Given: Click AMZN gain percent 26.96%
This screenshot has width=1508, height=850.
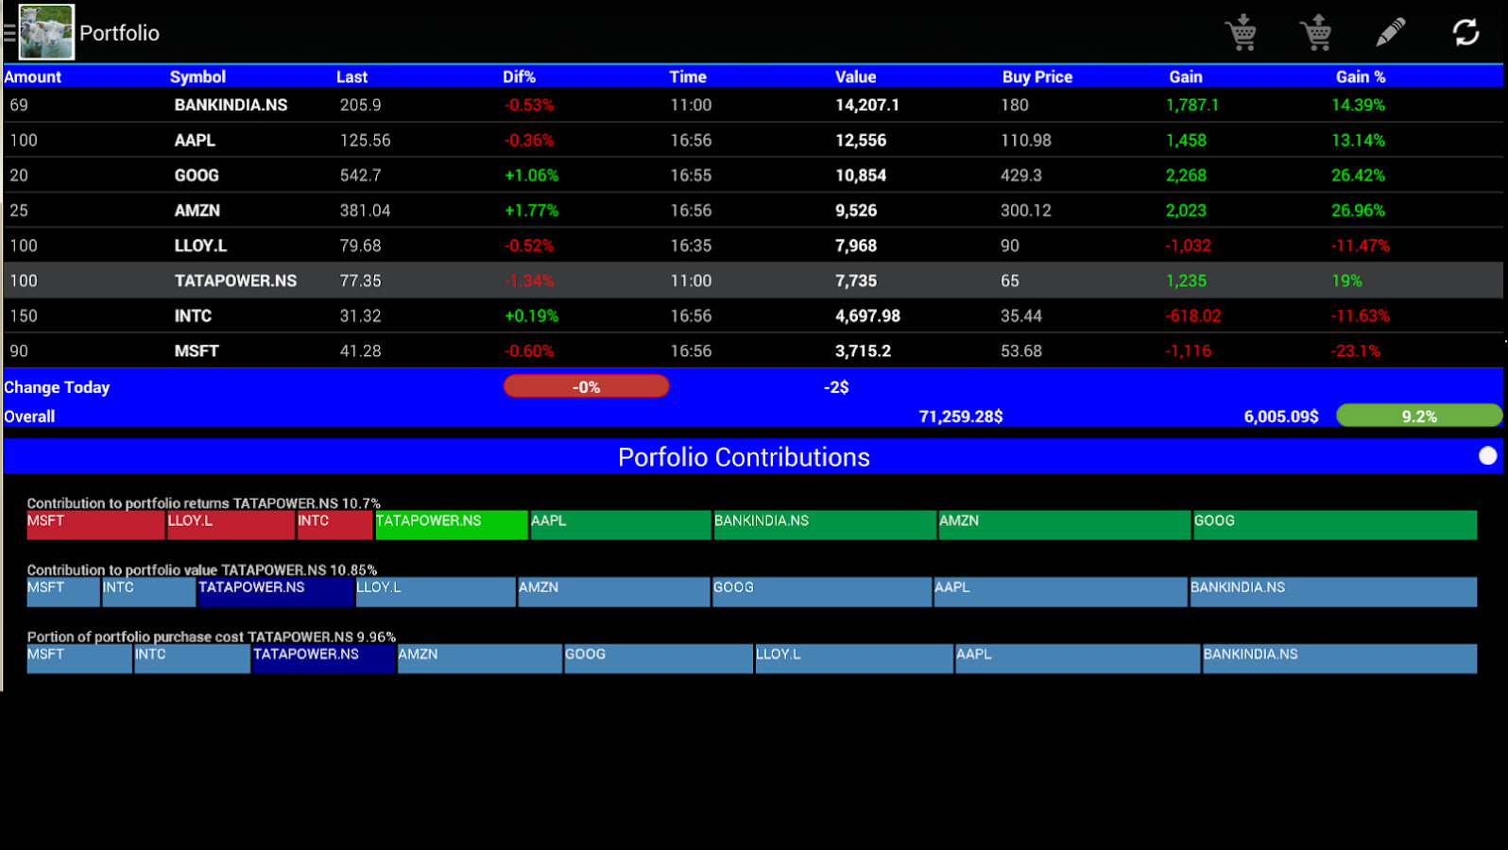Looking at the screenshot, I should tap(1358, 211).
